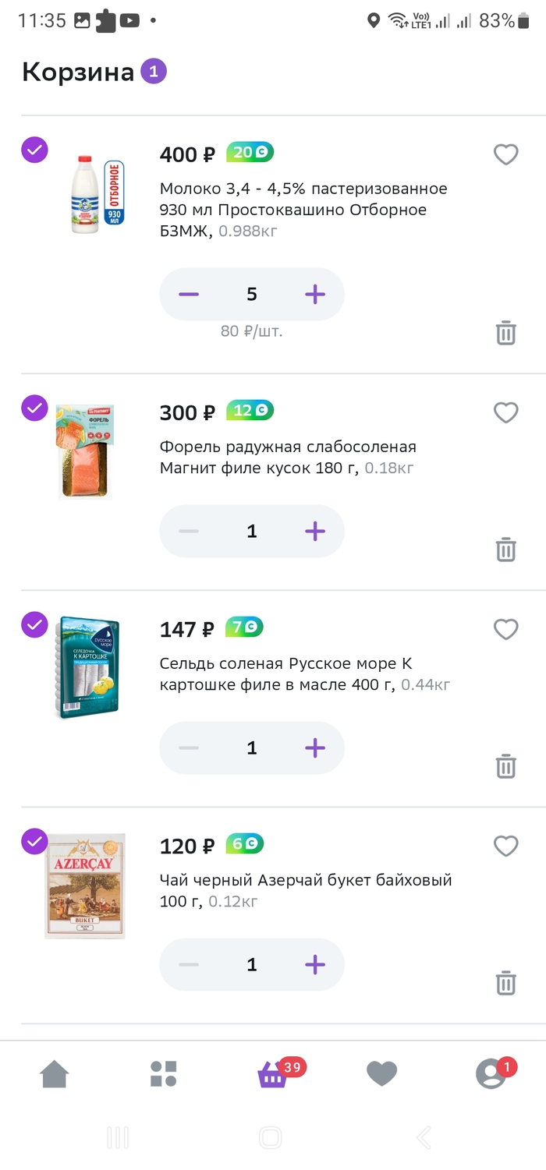Deselect the Форель trout checkbox

[34, 408]
